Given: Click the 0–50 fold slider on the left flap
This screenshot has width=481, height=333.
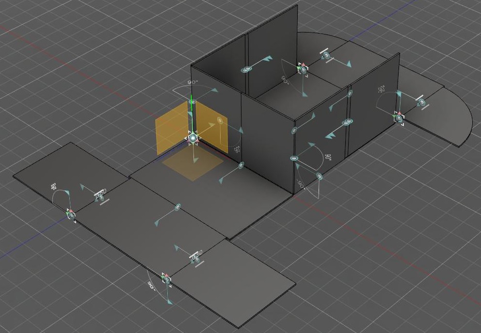Looking at the screenshot, I should tap(100, 195).
